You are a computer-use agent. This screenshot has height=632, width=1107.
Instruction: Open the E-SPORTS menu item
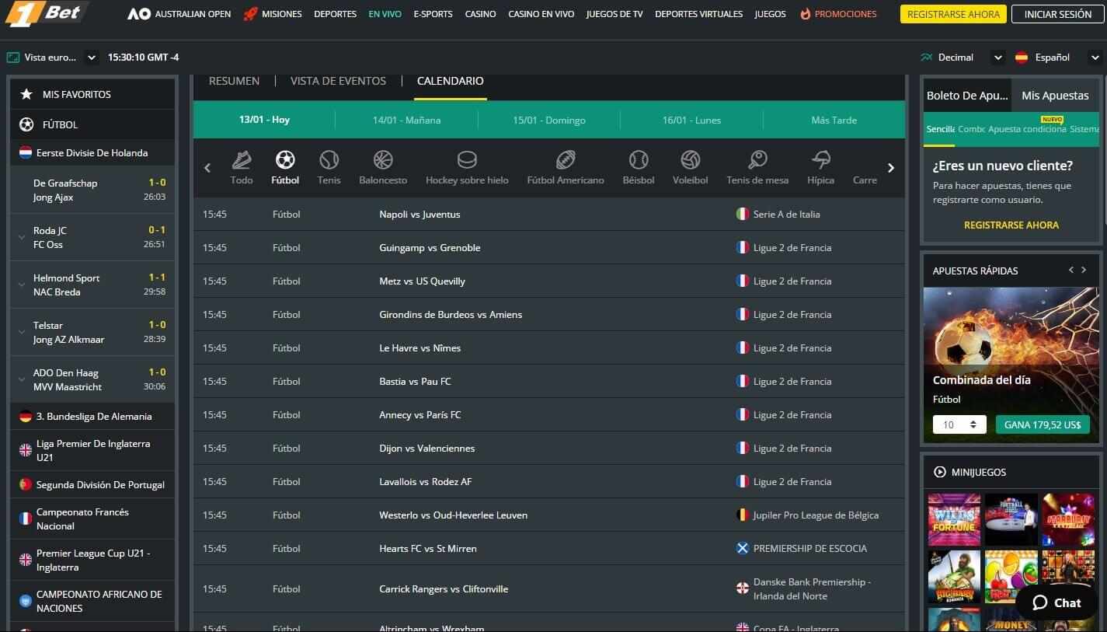434,13
